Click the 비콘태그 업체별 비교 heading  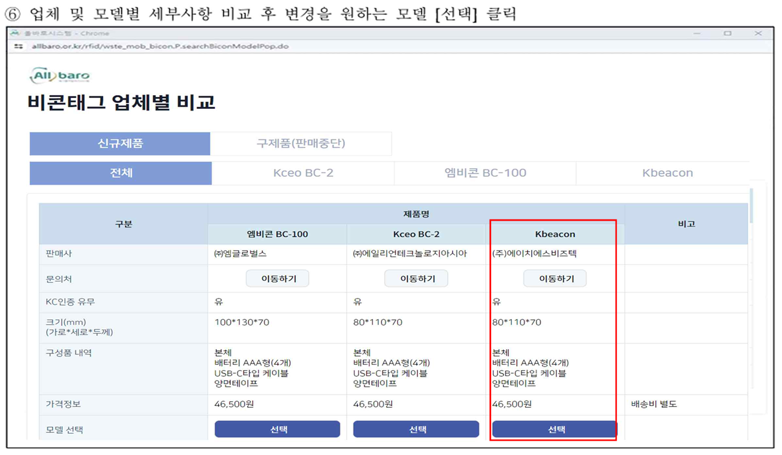pos(122,103)
